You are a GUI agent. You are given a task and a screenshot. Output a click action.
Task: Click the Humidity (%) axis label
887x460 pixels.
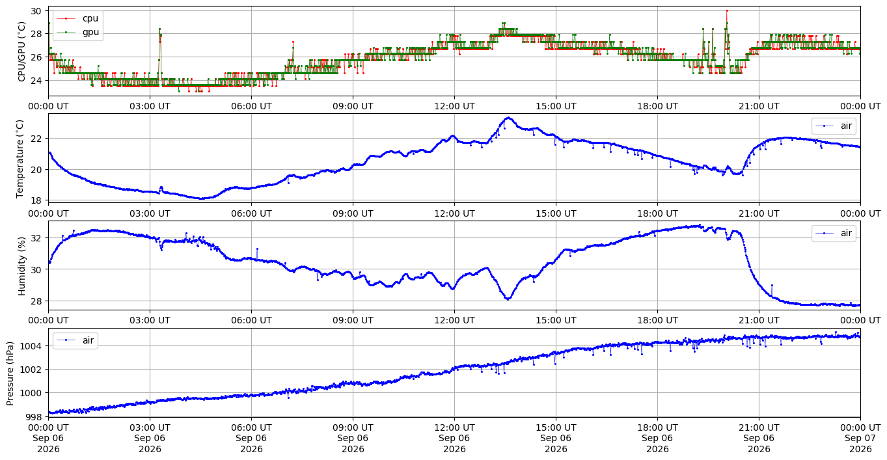pyautogui.click(x=22, y=265)
